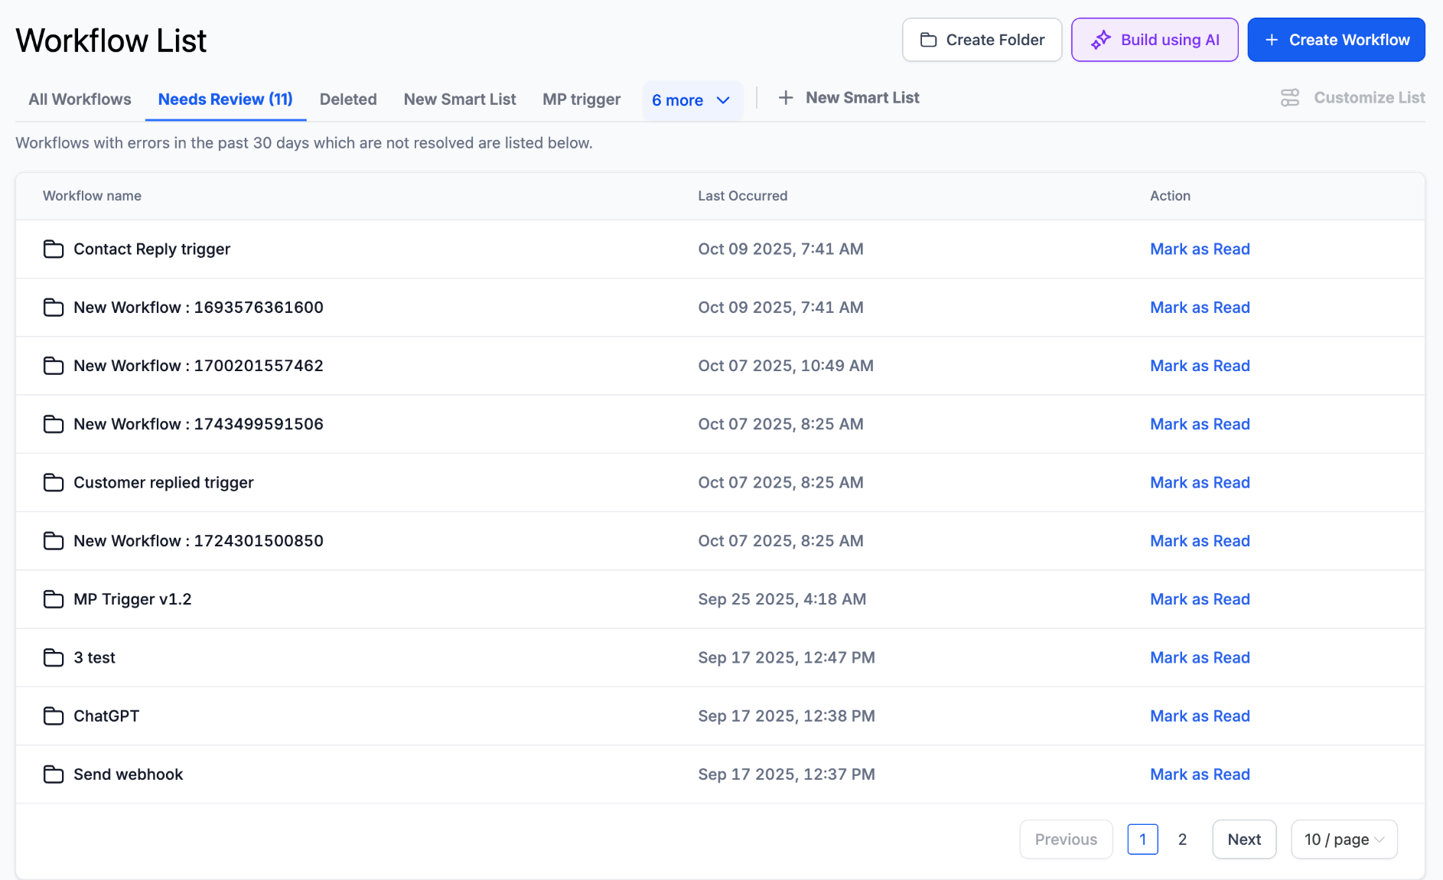This screenshot has height=880, width=1443.
Task: Click the folder icon beside Contact Reply trigger
Action: tap(54, 249)
